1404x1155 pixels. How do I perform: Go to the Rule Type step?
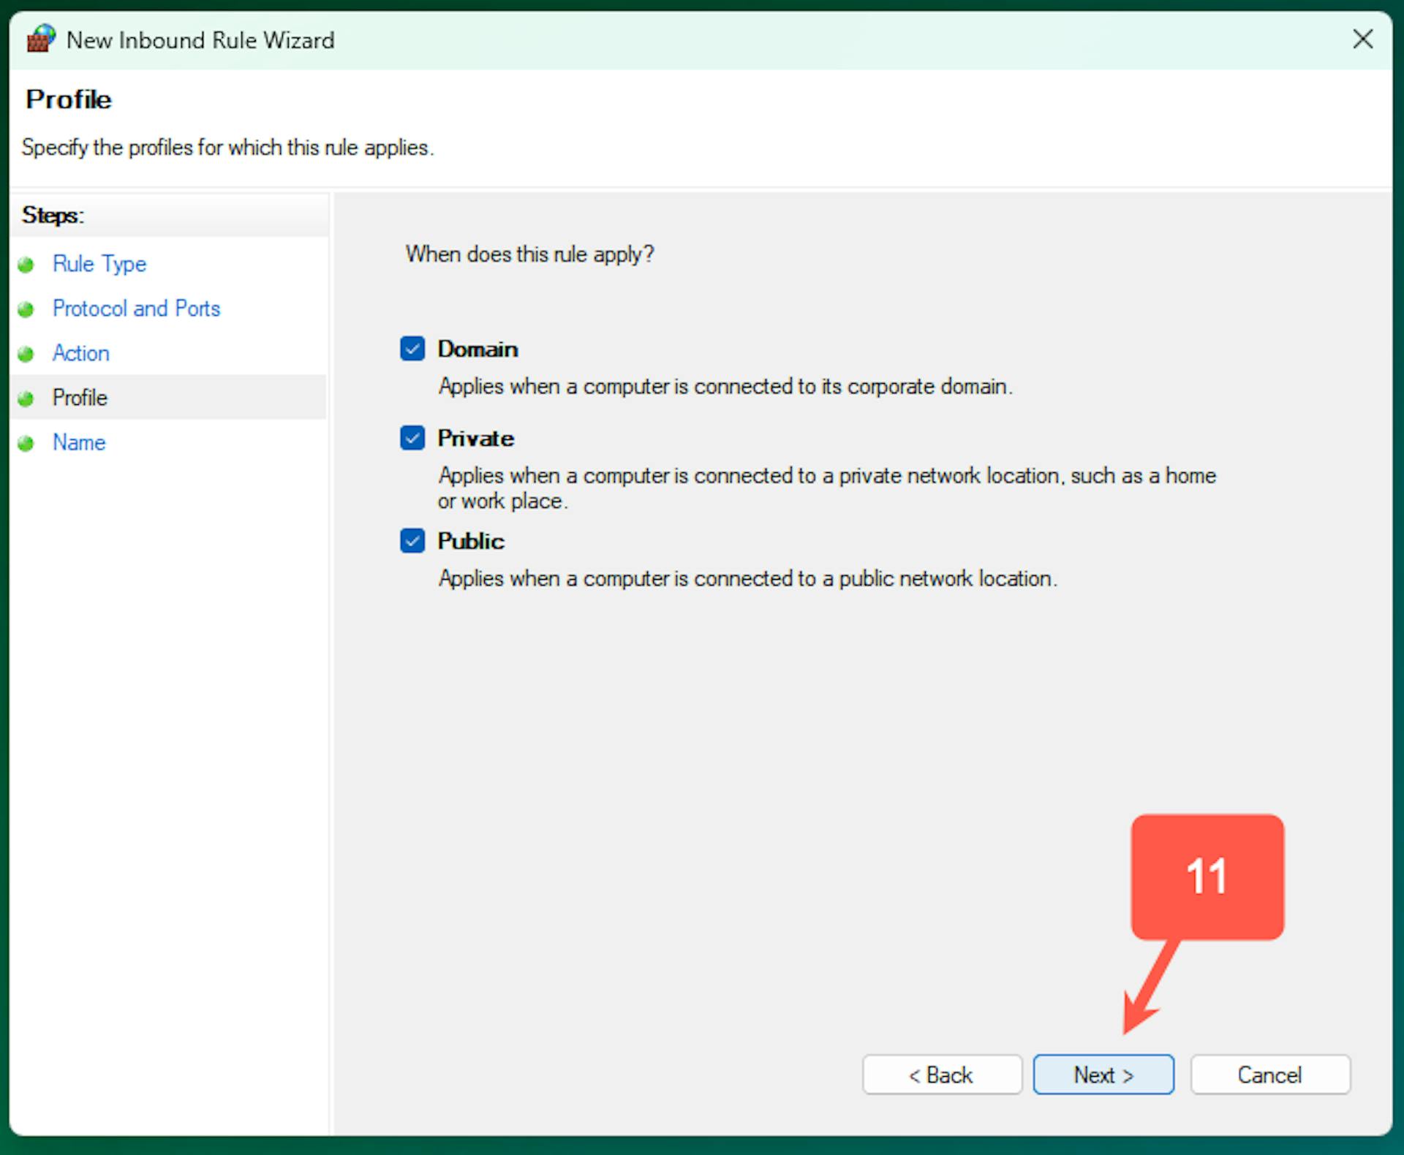click(99, 264)
